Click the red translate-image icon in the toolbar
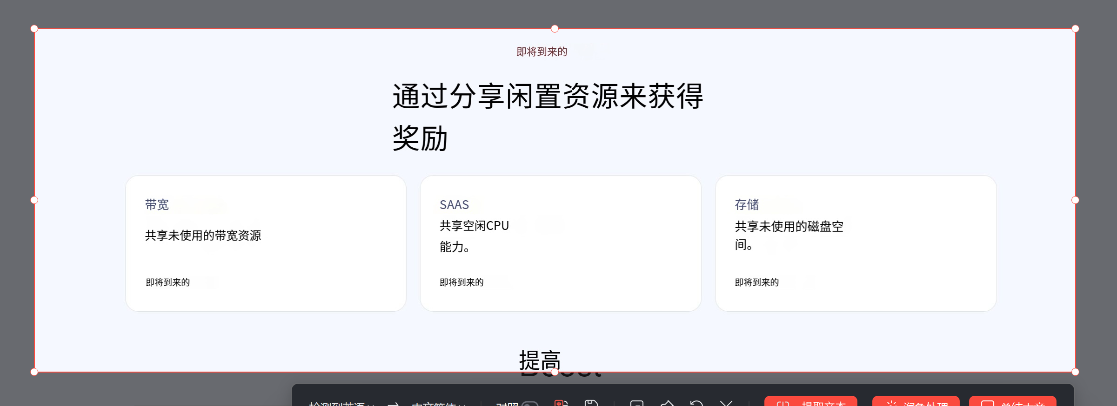 561,403
